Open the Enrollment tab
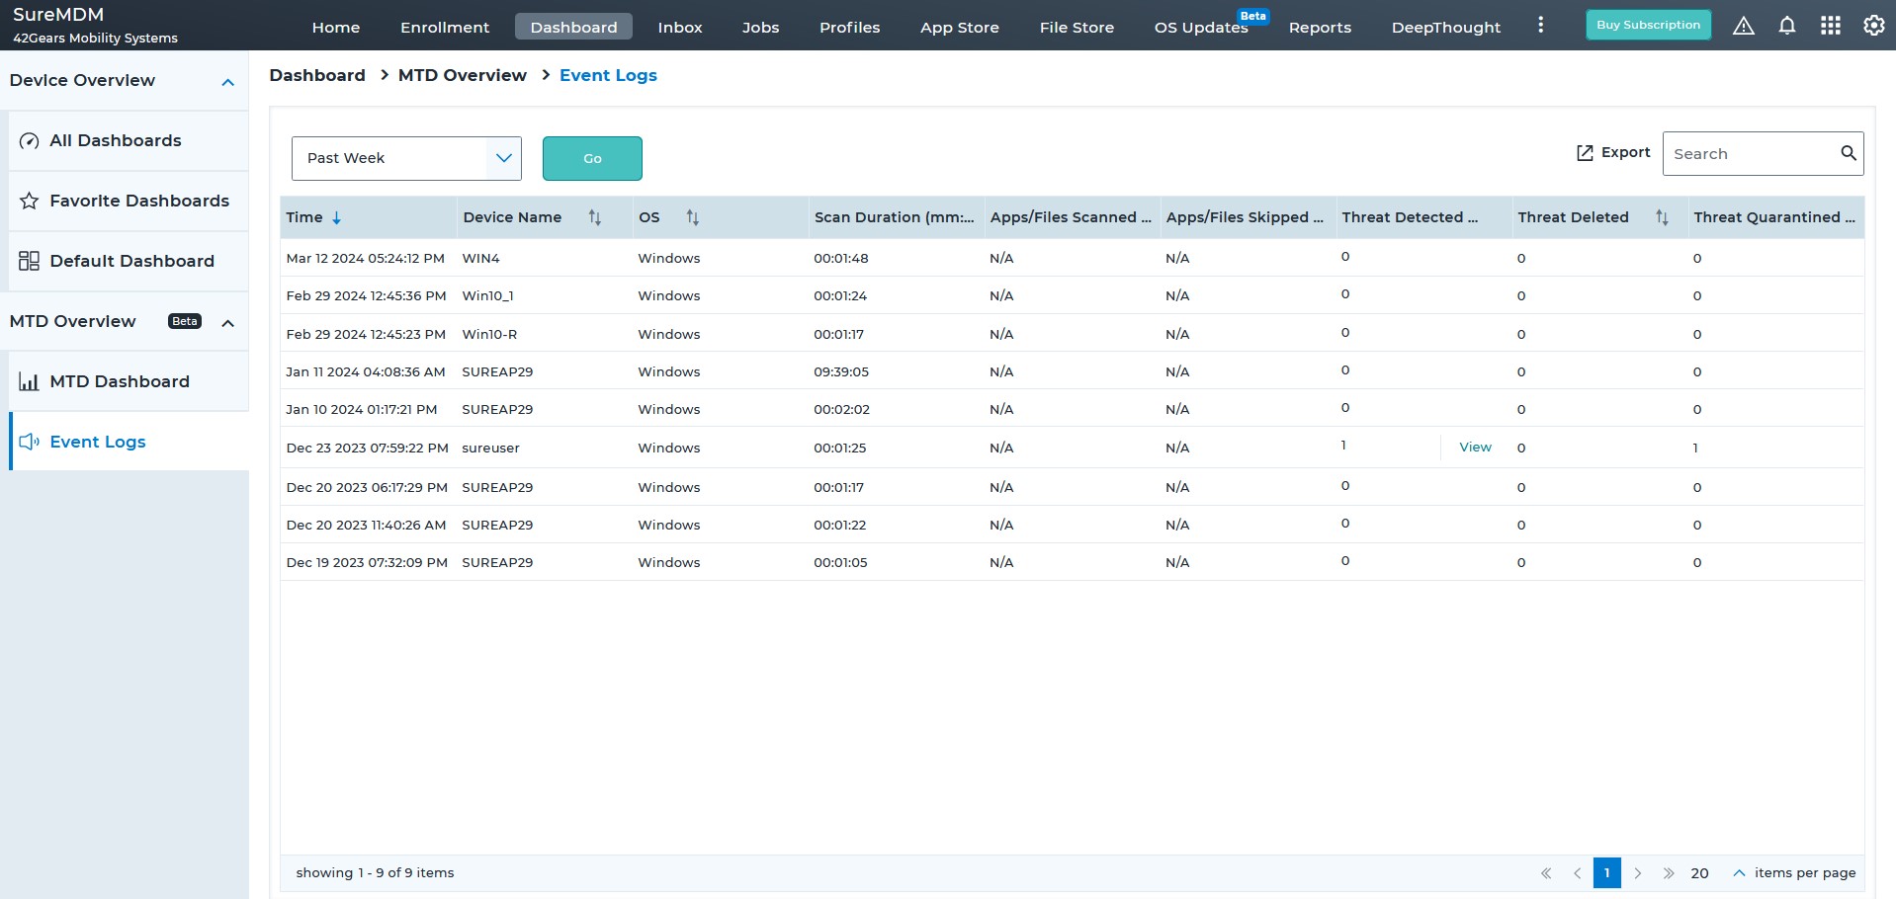Image resolution: width=1896 pixels, height=899 pixels. [445, 27]
